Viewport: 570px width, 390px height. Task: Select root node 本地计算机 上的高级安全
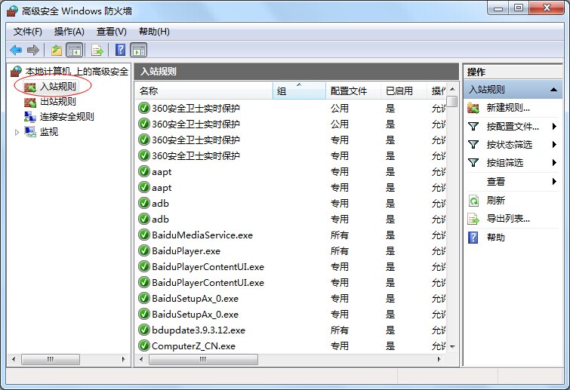point(69,71)
